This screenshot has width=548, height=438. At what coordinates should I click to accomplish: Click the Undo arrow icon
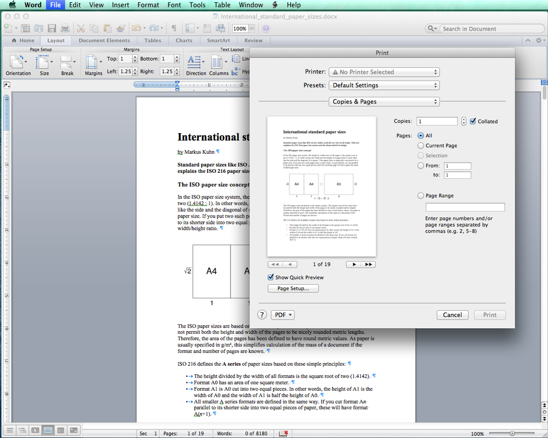tap(136, 29)
